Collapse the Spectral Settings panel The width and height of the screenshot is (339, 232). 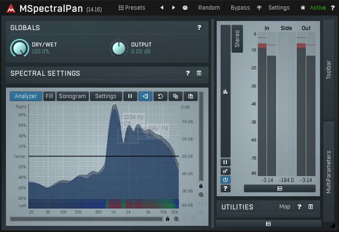point(199,73)
